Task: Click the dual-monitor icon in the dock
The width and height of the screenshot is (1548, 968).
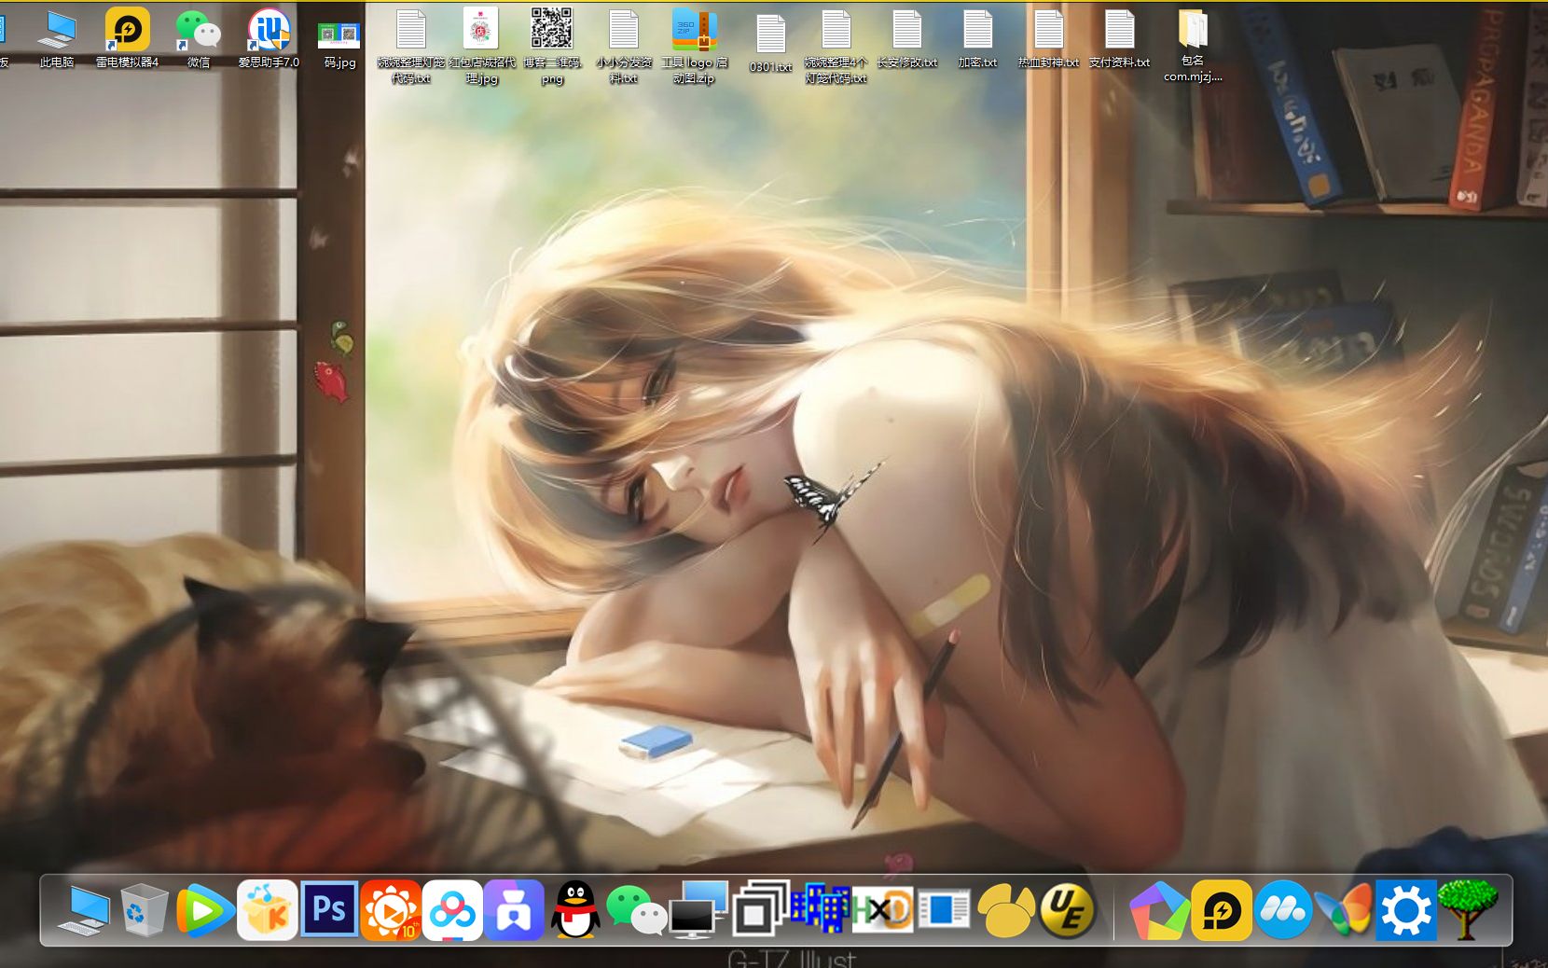Action: [x=698, y=910]
